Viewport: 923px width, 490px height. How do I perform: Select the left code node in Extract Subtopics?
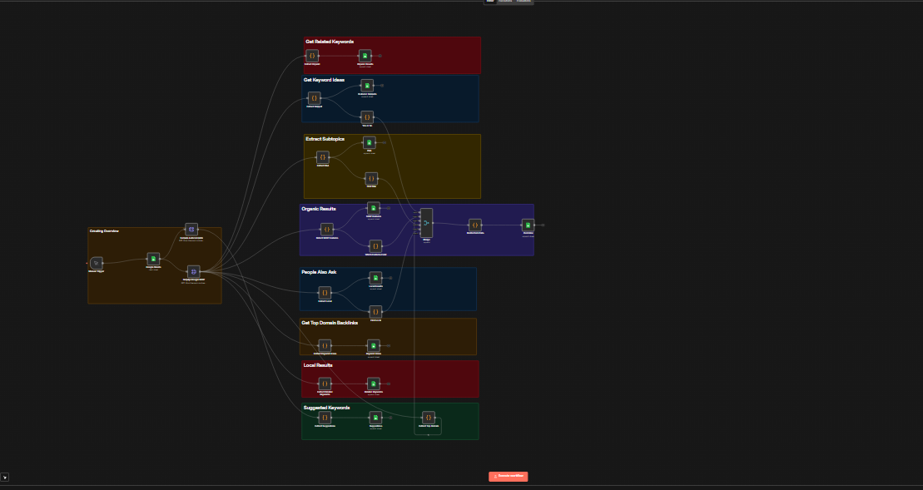323,157
